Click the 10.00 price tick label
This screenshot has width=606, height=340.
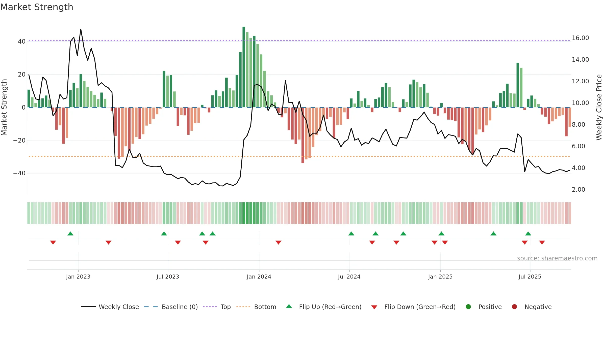point(580,103)
